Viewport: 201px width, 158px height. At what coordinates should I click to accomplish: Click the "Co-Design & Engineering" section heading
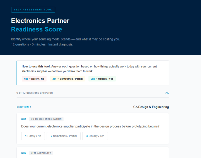151,107
